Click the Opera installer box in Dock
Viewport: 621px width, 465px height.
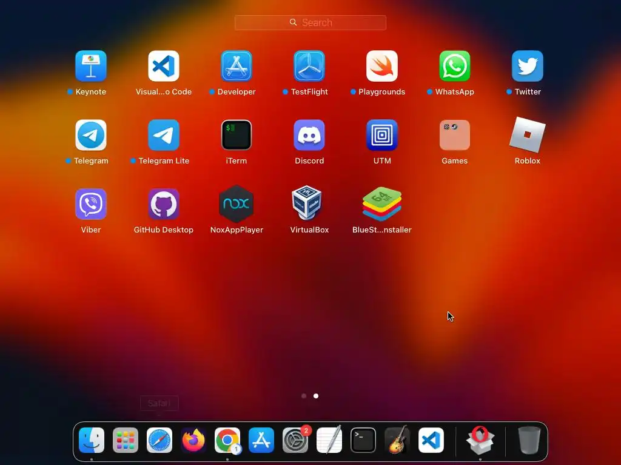pos(480,440)
